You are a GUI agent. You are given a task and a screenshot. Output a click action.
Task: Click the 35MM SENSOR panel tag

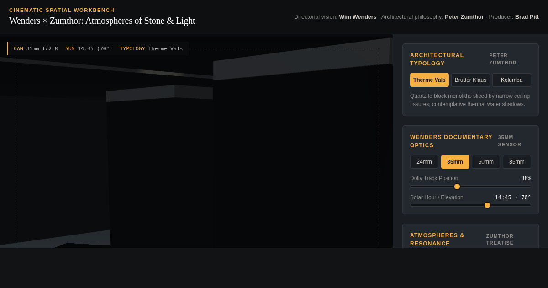(510, 141)
